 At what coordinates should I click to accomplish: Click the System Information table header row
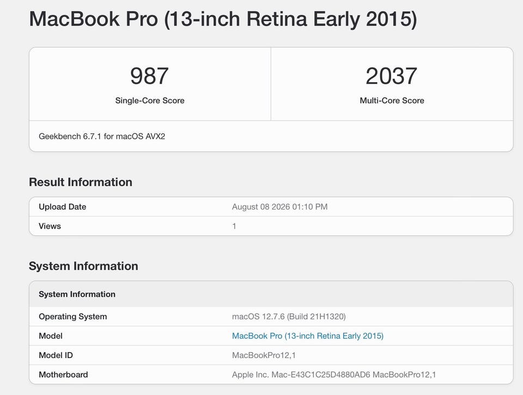[x=271, y=294]
